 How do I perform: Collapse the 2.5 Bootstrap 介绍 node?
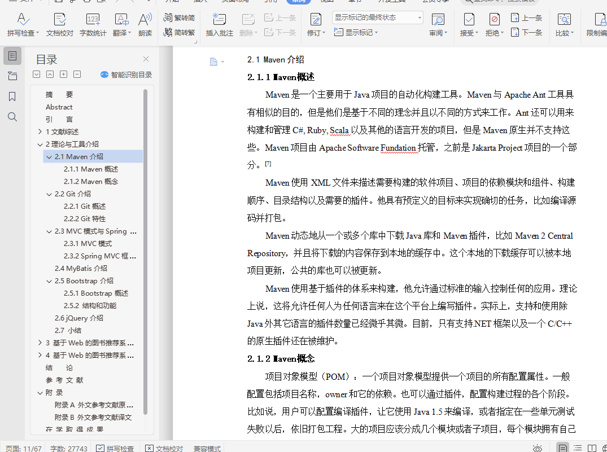pos(49,281)
